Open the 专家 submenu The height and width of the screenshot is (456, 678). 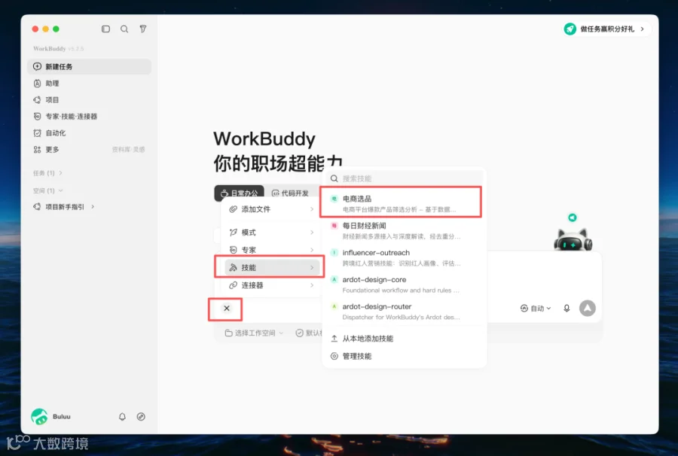271,250
